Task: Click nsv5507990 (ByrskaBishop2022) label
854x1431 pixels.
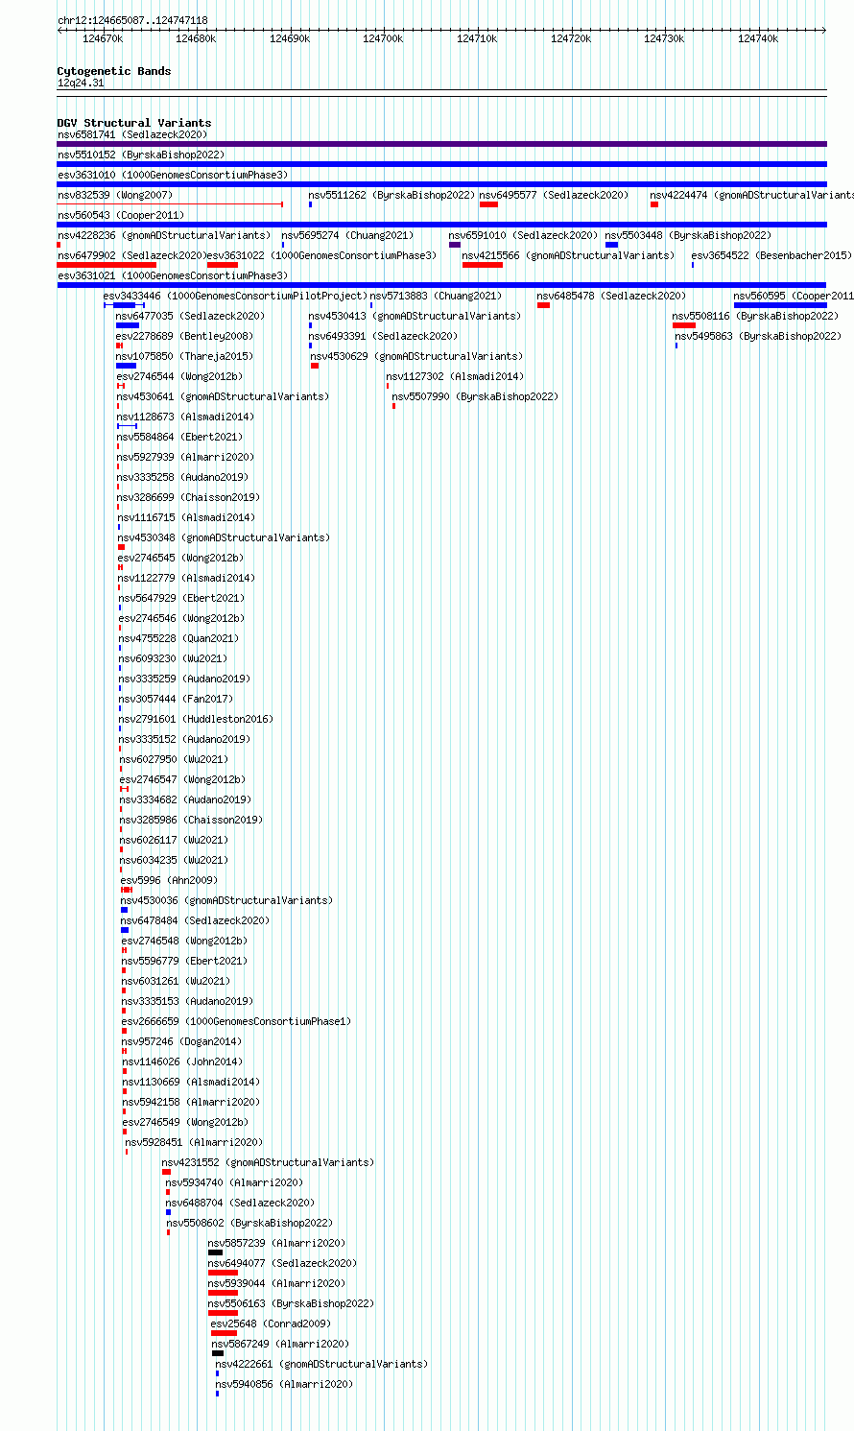Action: pos(475,396)
